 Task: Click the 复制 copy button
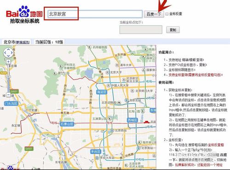tap(173, 30)
